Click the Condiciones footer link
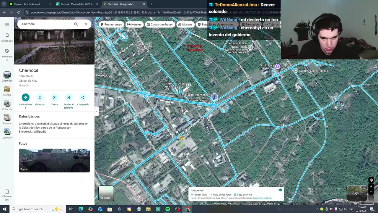378x213 pixels. point(298,204)
